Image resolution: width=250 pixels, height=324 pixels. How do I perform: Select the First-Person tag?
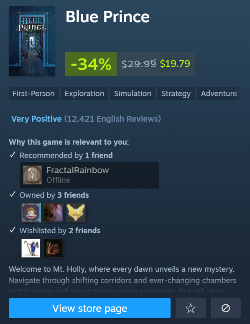coord(33,94)
